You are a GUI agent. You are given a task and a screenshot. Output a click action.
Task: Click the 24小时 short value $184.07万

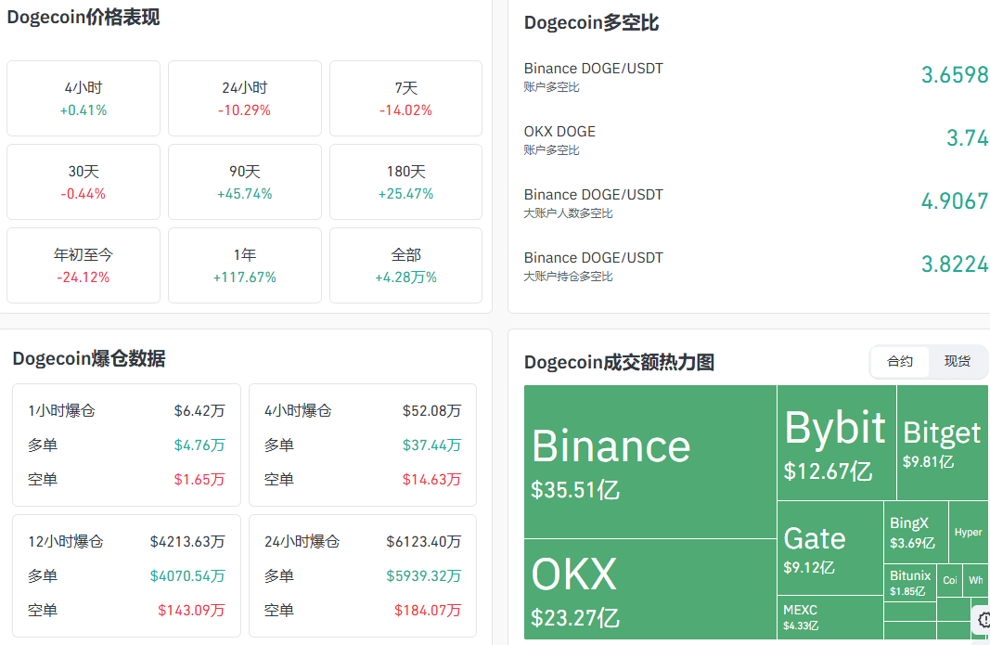(x=428, y=610)
